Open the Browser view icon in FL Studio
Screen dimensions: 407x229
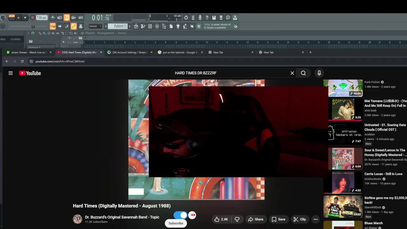[164, 26]
